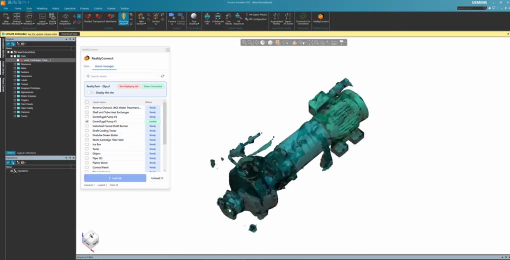
Task: Toggle the Display the site switch
Action: (x=90, y=92)
